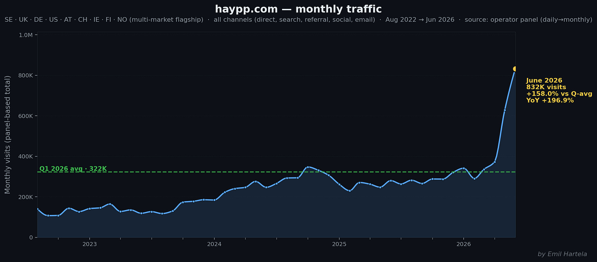
Task: Click the subtitle line listing markets and channels
Action: coord(298,20)
